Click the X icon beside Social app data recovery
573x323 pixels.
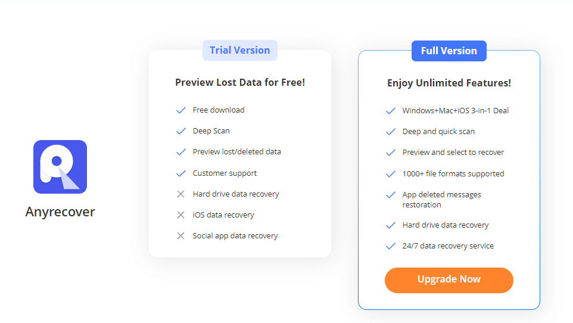coord(180,235)
